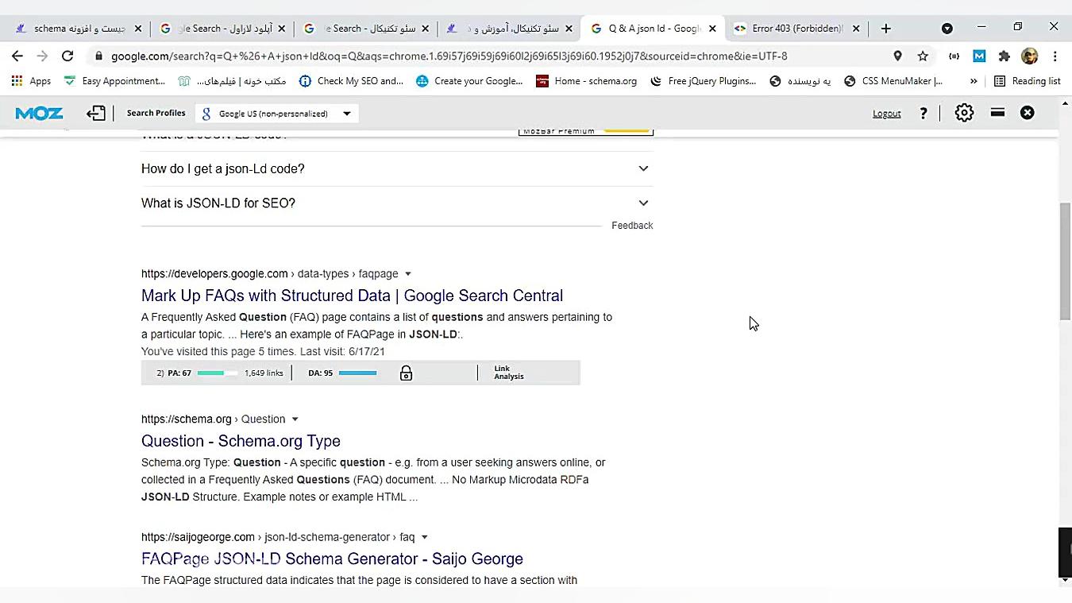Bookmark this page with the star icon

click(923, 56)
